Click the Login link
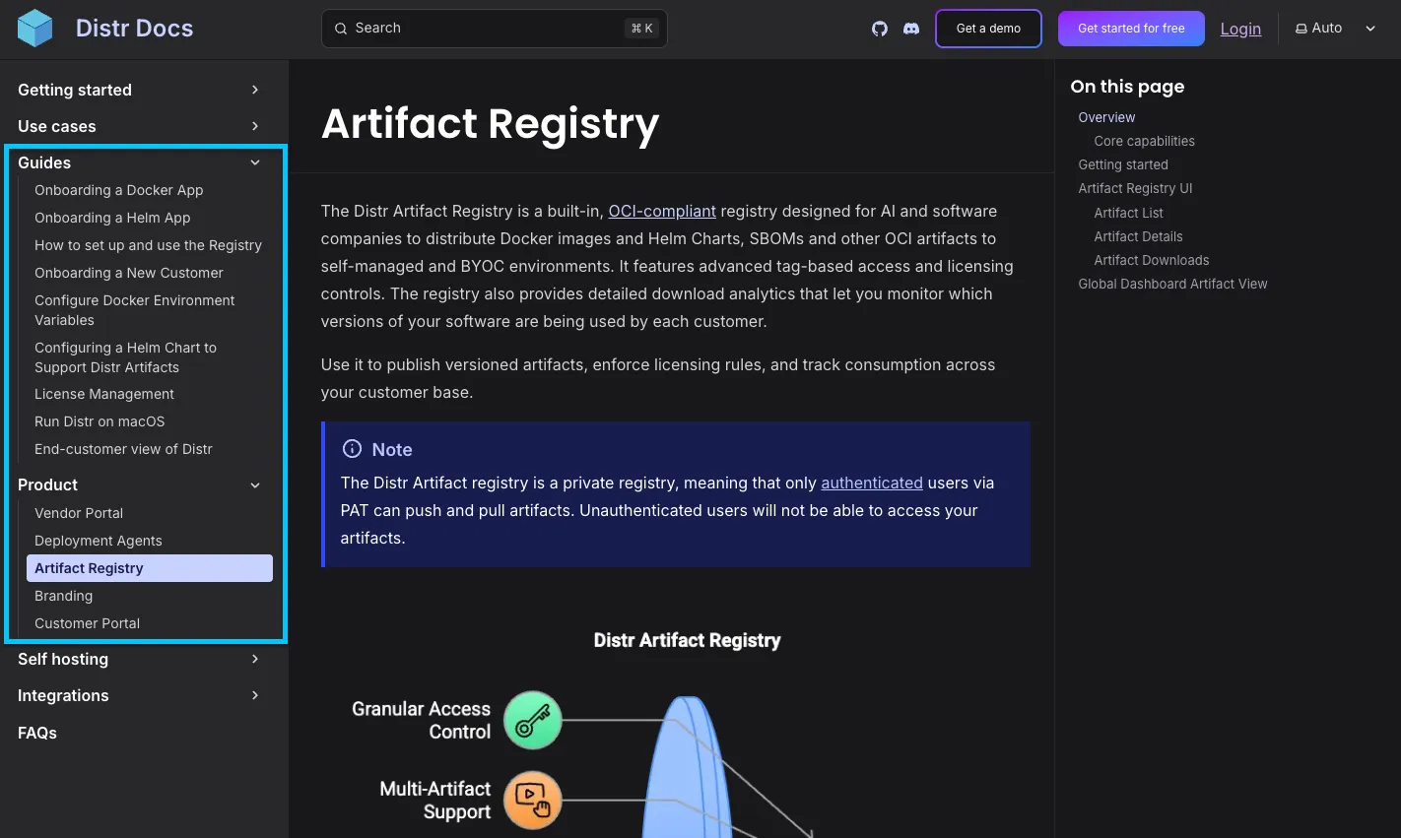This screenshot has width=1401, height=838. click(1240, 29)
